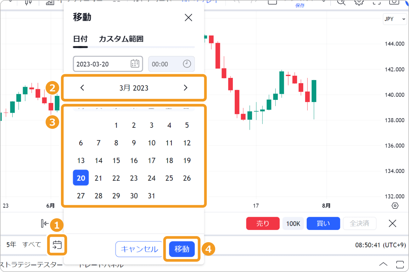Viewport: 409px width, 272px height.
Task: Select March 4 in calendar
Action: pos(169,126)
